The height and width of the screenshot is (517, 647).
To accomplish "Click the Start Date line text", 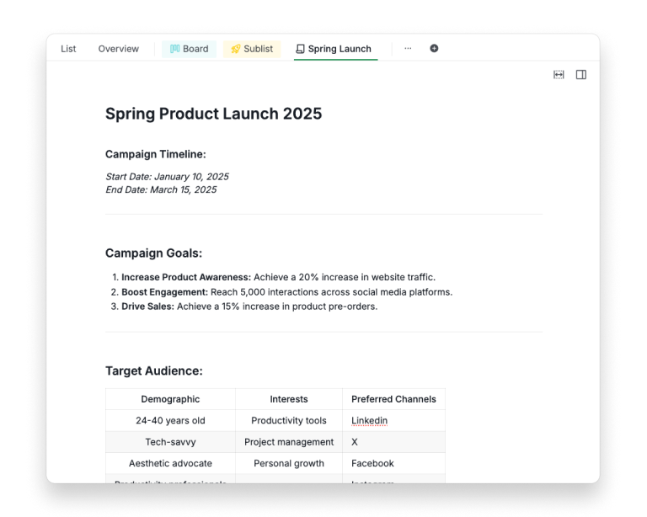I will (x=167, y=177).
